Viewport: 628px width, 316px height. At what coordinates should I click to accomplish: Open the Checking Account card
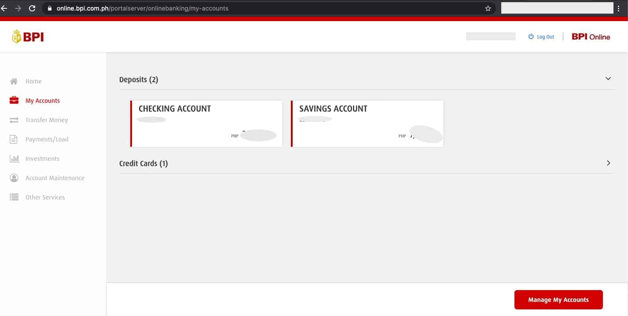click(x=206, y=123)
